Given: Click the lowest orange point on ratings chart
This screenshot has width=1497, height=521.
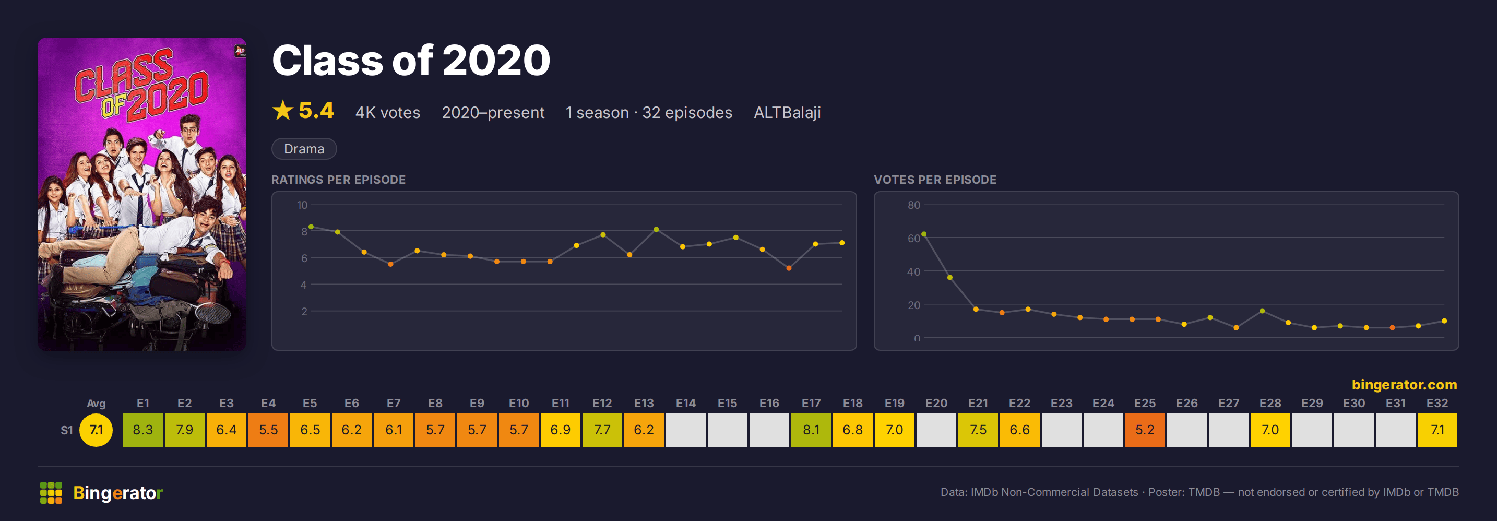Looking at the screenshot, I should click(789, 268).
